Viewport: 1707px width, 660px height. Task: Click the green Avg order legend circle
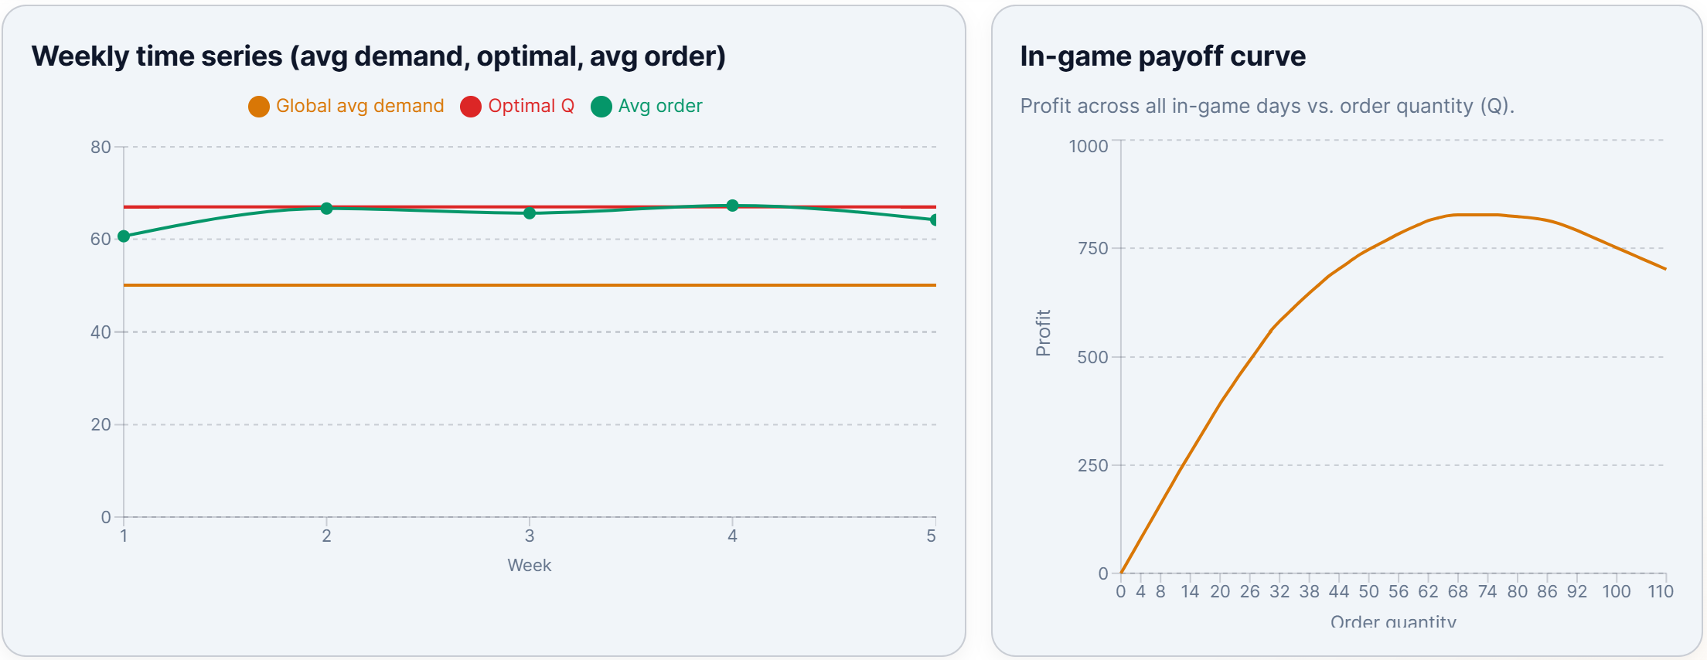[x=601, y=107]
